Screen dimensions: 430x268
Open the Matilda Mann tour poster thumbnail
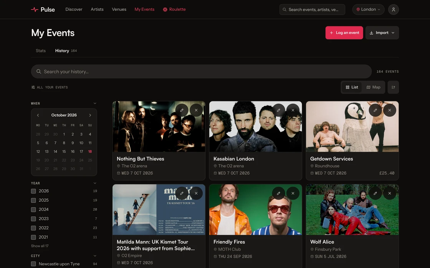[159, 210]
